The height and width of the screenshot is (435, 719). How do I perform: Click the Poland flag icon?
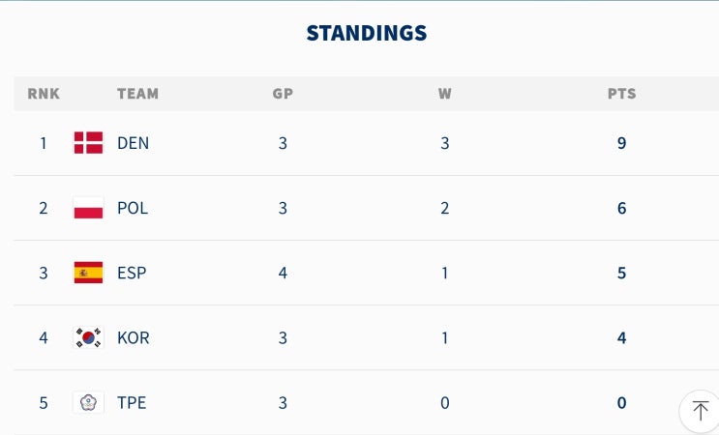[88, 208]
